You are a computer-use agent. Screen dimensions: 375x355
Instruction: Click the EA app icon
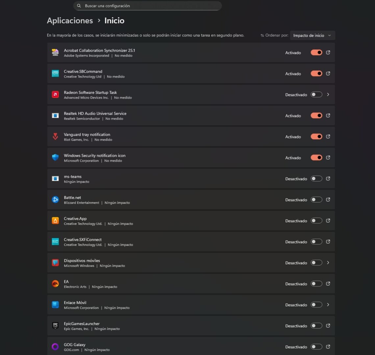coord(55,283)
